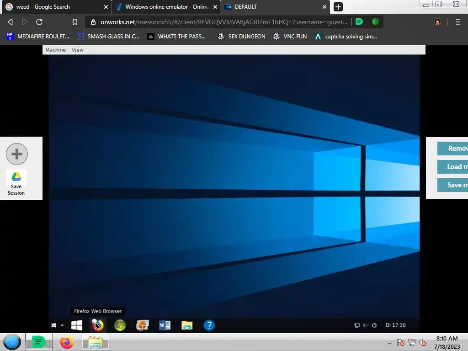Close the DEFAULT tab
Viewport: 468px width, 351px height.
[324, 7]
